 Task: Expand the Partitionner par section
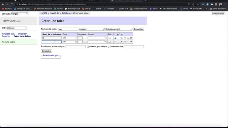[51, 55]
